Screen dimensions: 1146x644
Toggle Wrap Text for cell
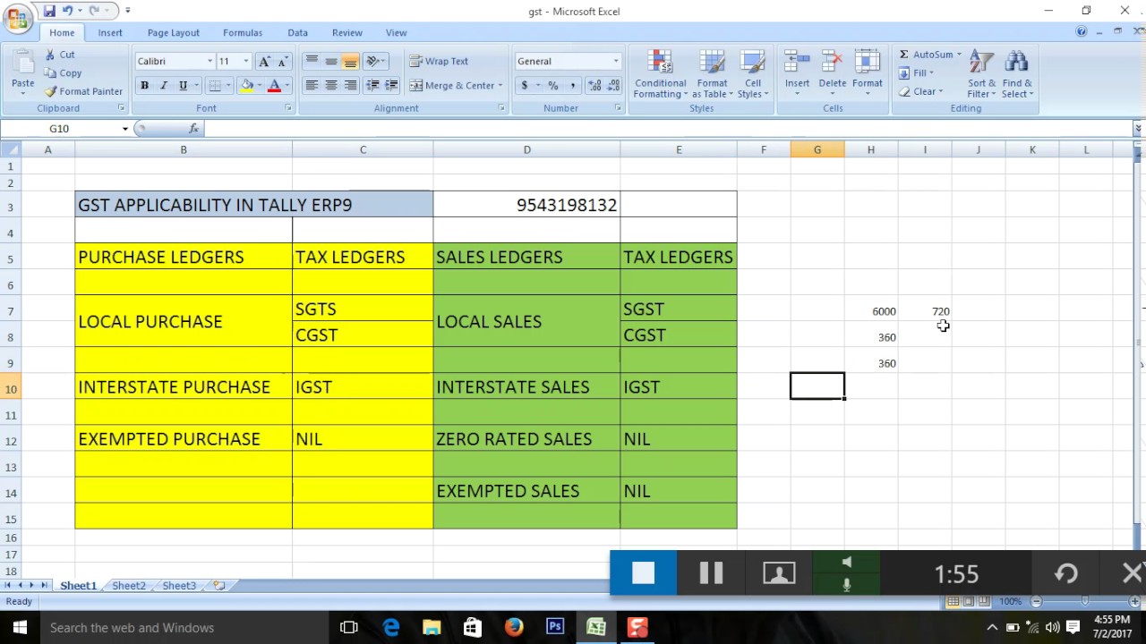439,61
